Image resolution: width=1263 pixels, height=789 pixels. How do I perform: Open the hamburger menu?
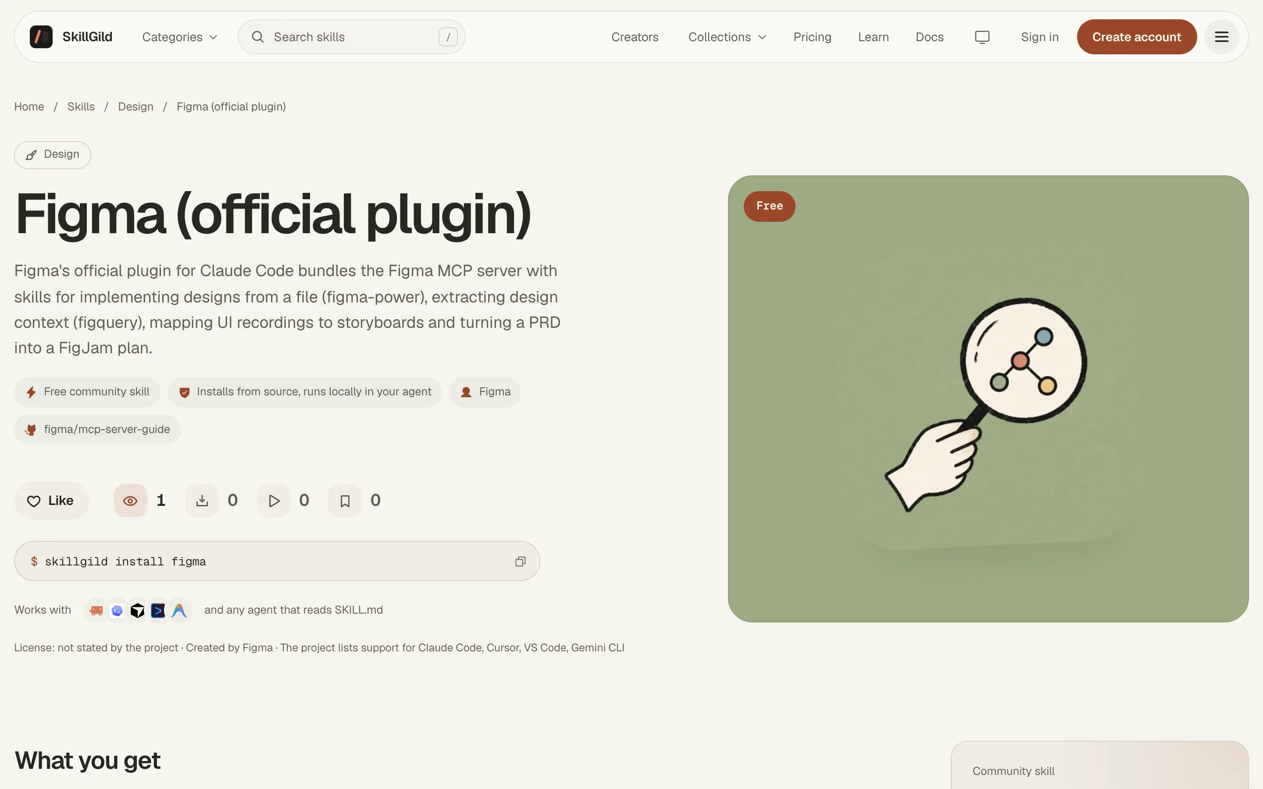point(1221,37)
